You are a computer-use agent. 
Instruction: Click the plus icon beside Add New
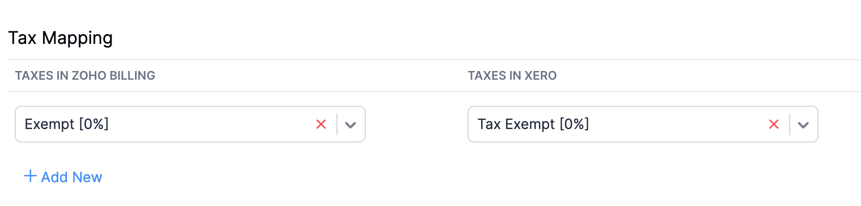tap(30, 176)
